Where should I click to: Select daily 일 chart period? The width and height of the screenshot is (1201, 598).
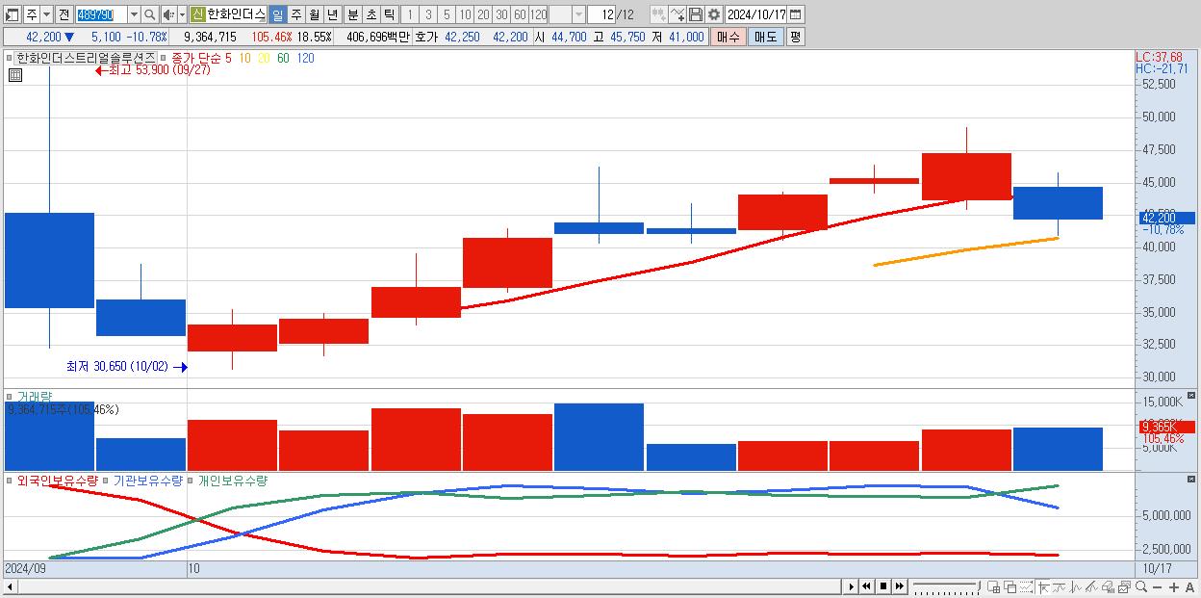(277, 14)
